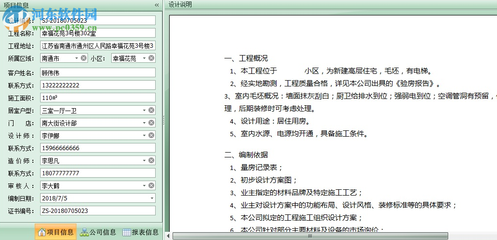Clear the 审核人 李大鹤 selection
Image resolution: width=497 pixels, height=240 pixels.
coord(151,185)
